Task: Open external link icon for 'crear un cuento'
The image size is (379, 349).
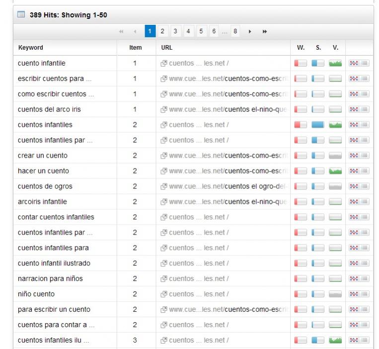Action: (x=163, y=156)
